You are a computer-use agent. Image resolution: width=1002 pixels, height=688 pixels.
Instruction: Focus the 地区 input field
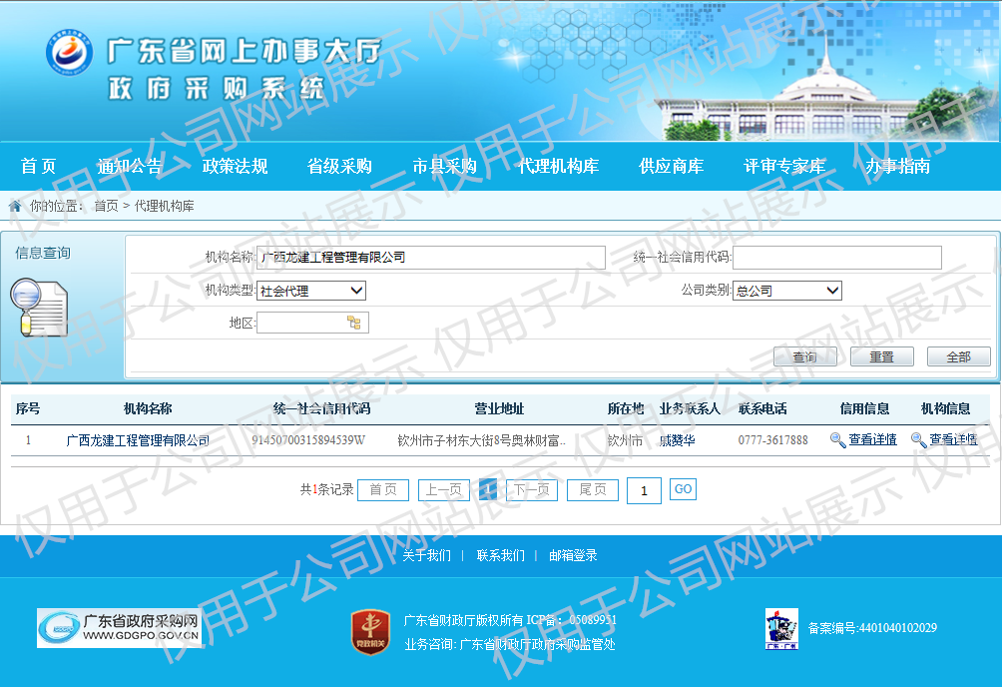[312, 323]
